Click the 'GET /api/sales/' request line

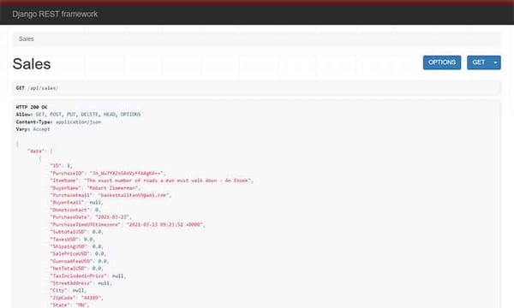[x=37, y=88]
